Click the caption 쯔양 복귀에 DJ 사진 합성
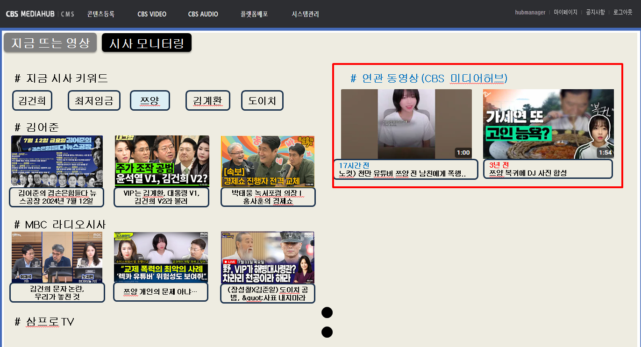641x347 pixels. click(x=528, y=173)
